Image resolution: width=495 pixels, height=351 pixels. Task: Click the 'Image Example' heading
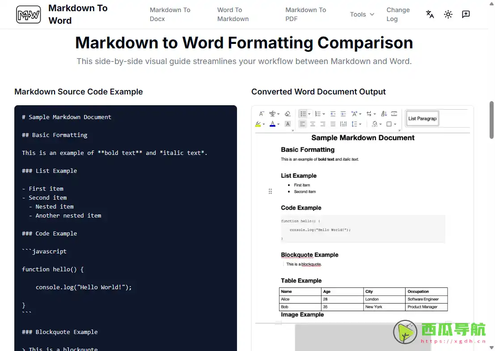coord(302,315)
